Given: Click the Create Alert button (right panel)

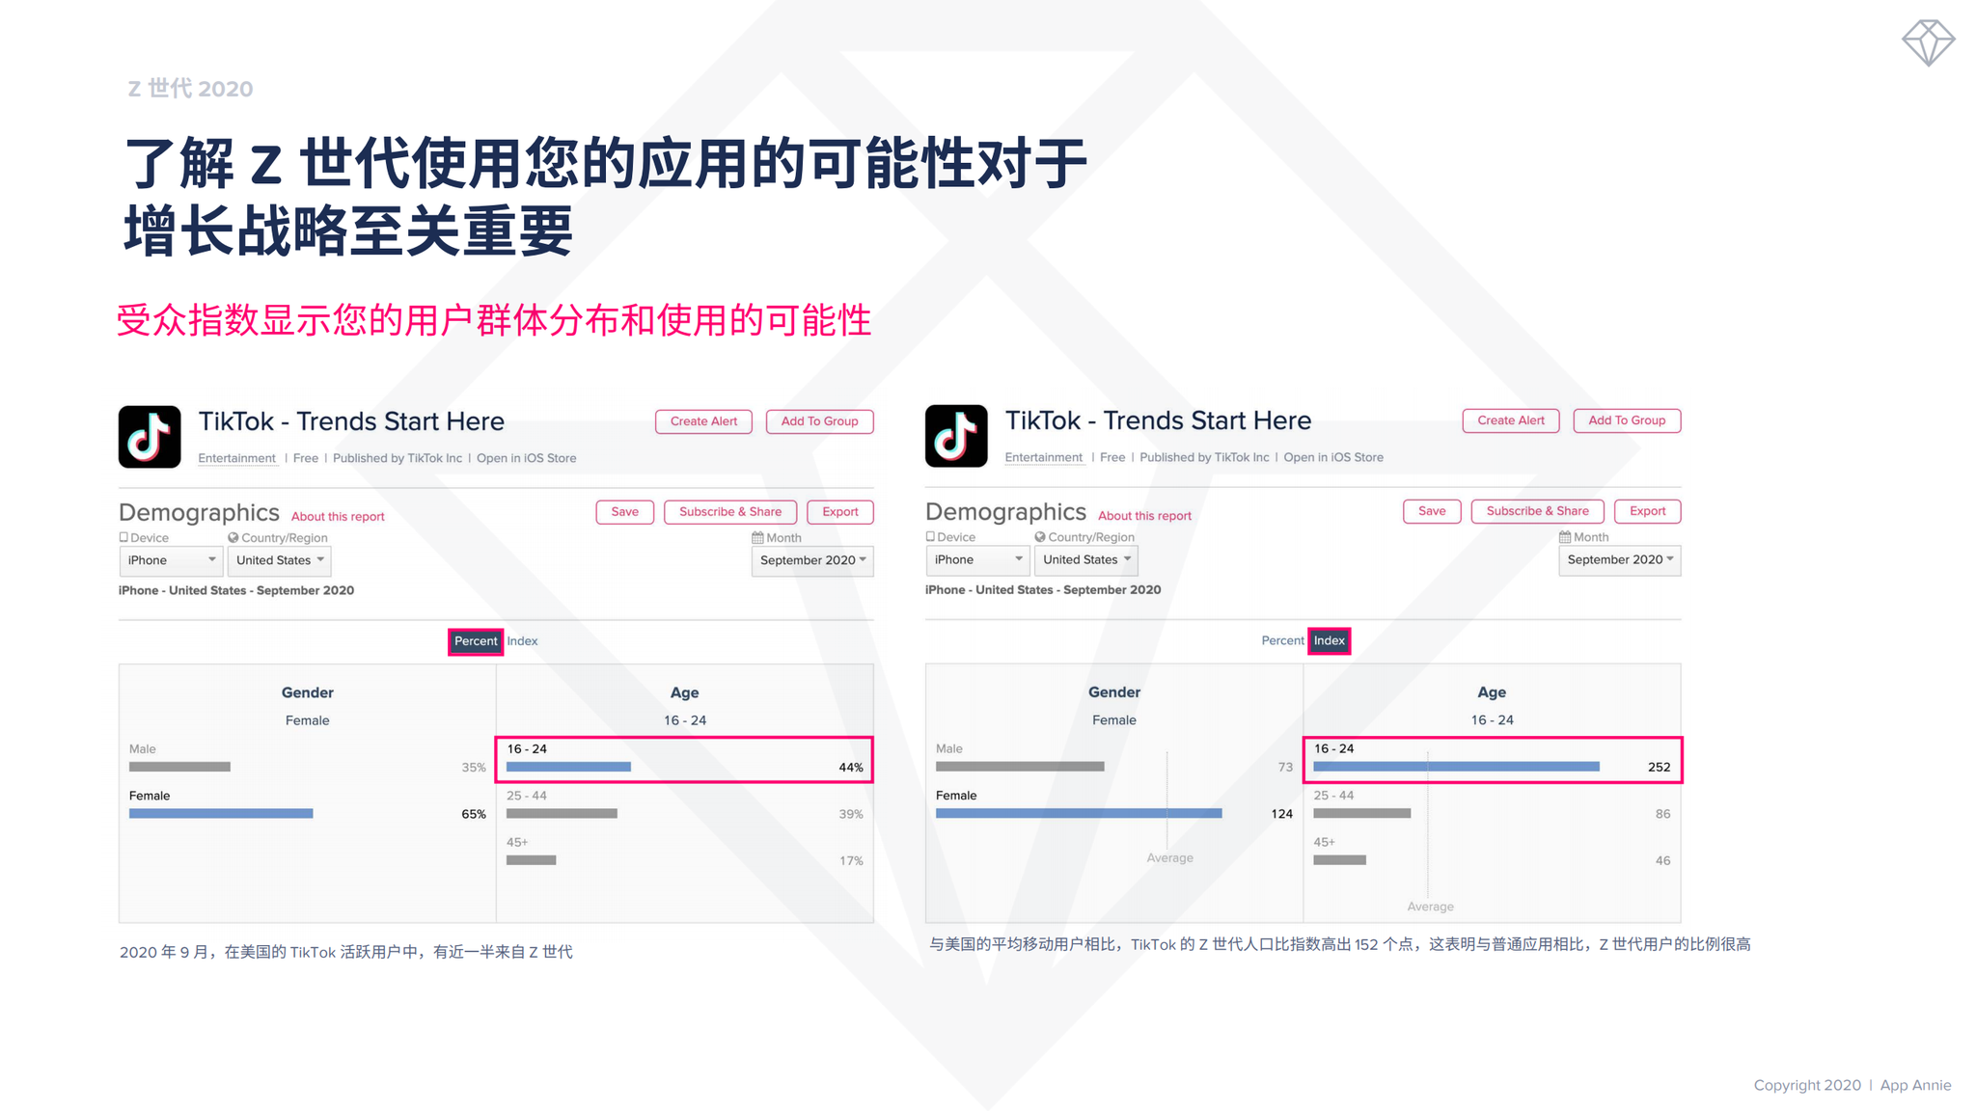Looking at the screenshot, I should (1513, 421).
